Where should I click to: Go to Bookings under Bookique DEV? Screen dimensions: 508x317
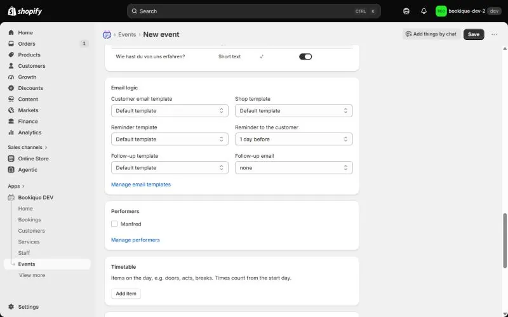(29, 219)
